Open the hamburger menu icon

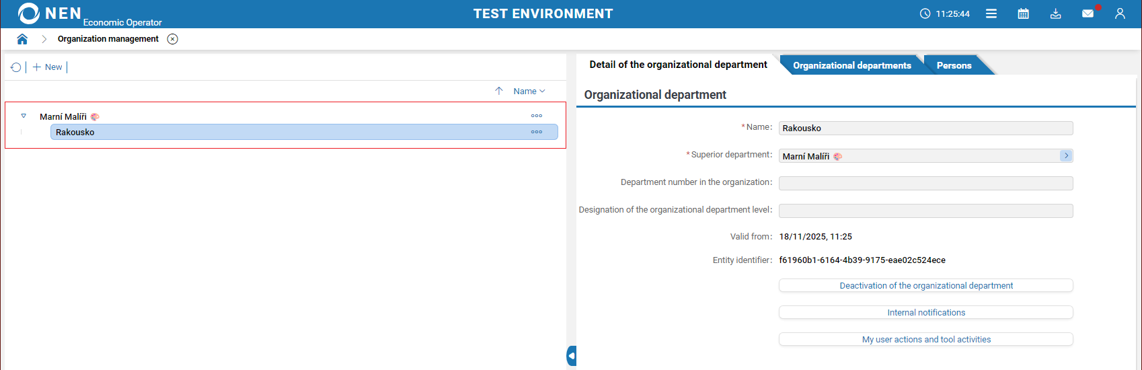[991, 13]
